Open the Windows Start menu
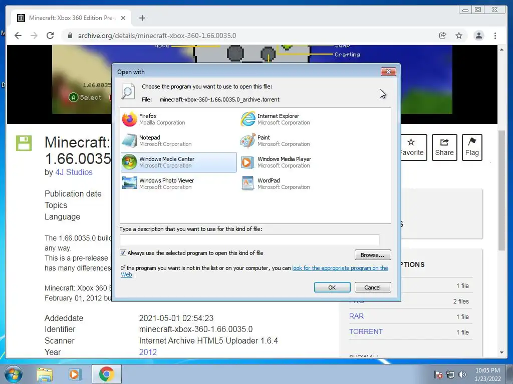 (14, 374)
